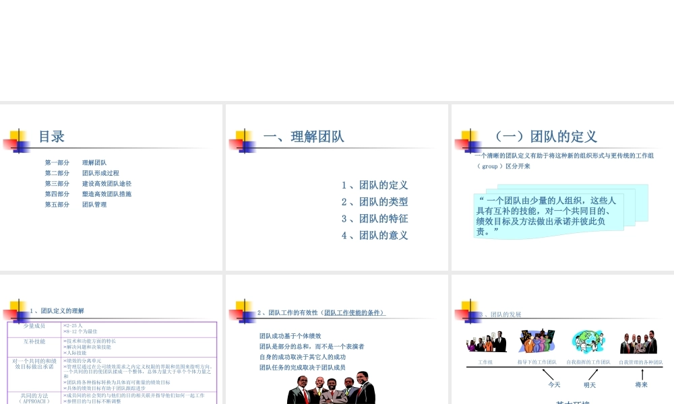Click the 将来 timeline label
This screenshot has height=404, width=674.
pyautogui.click(x=642, y=384)
